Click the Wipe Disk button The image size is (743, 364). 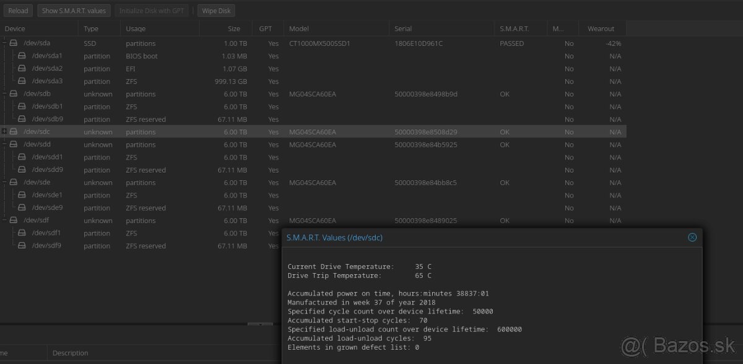point(216,11)
